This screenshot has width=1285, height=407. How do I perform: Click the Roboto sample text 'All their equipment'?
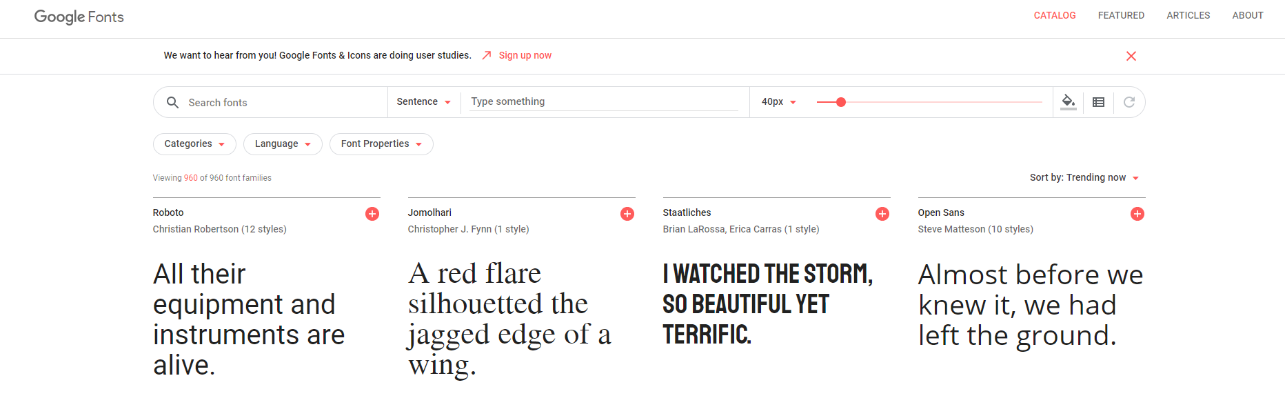click(x=249, y=319)
